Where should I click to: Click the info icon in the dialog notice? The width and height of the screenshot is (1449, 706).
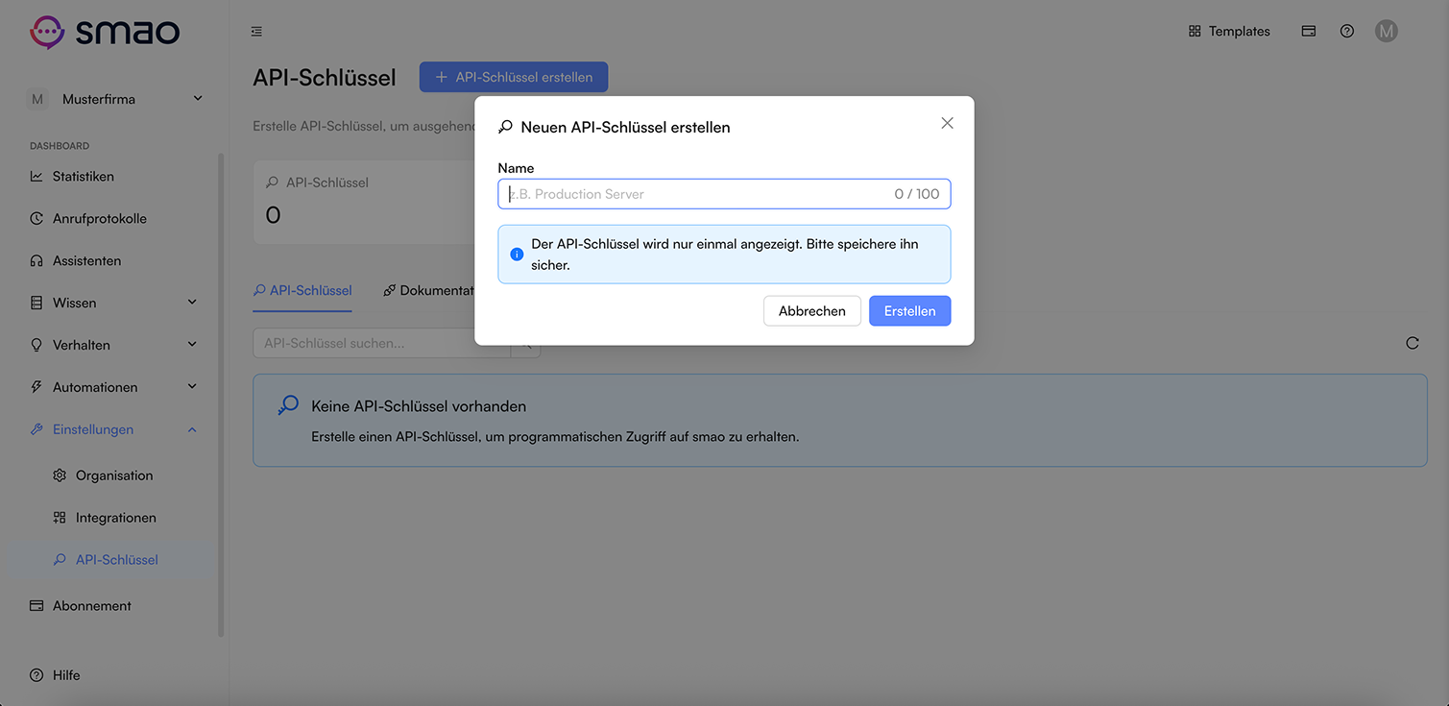point(517,255)
